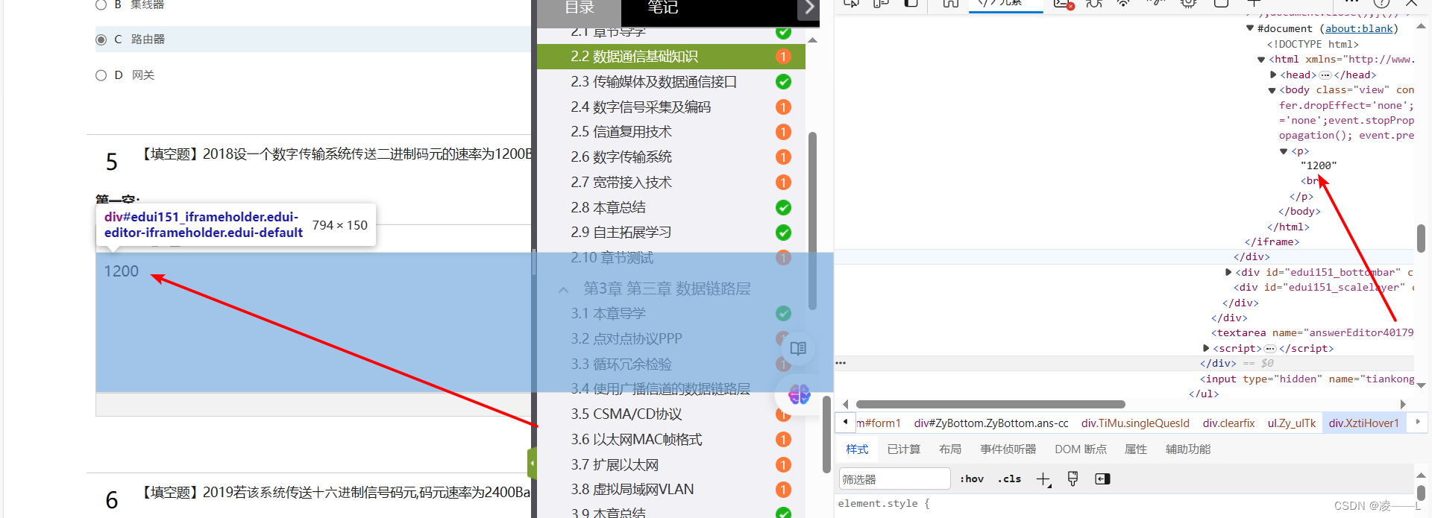Click the orange badge next to 2.4 数字信号采集及编码
The image size is (1432, 518).
[783, 107]
